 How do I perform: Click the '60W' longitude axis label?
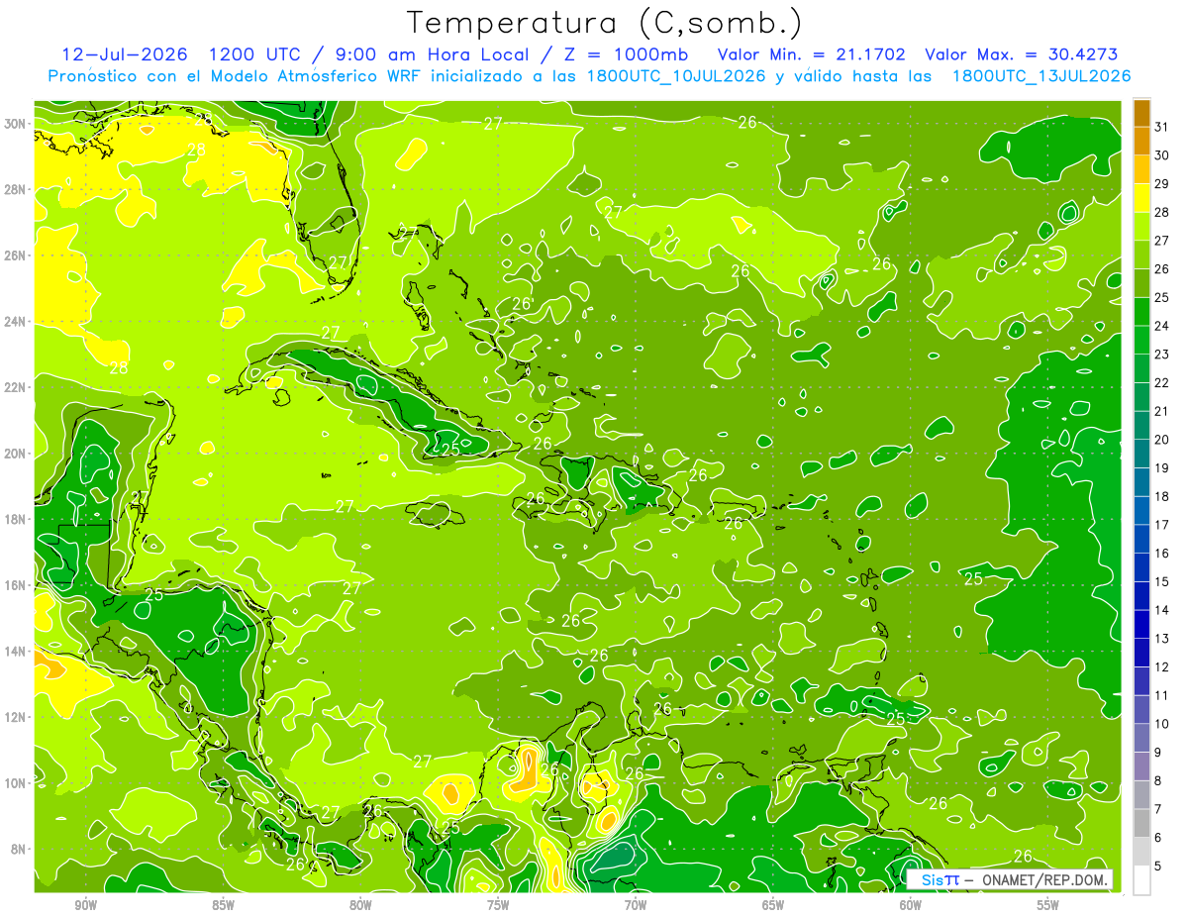pos(911,905)
